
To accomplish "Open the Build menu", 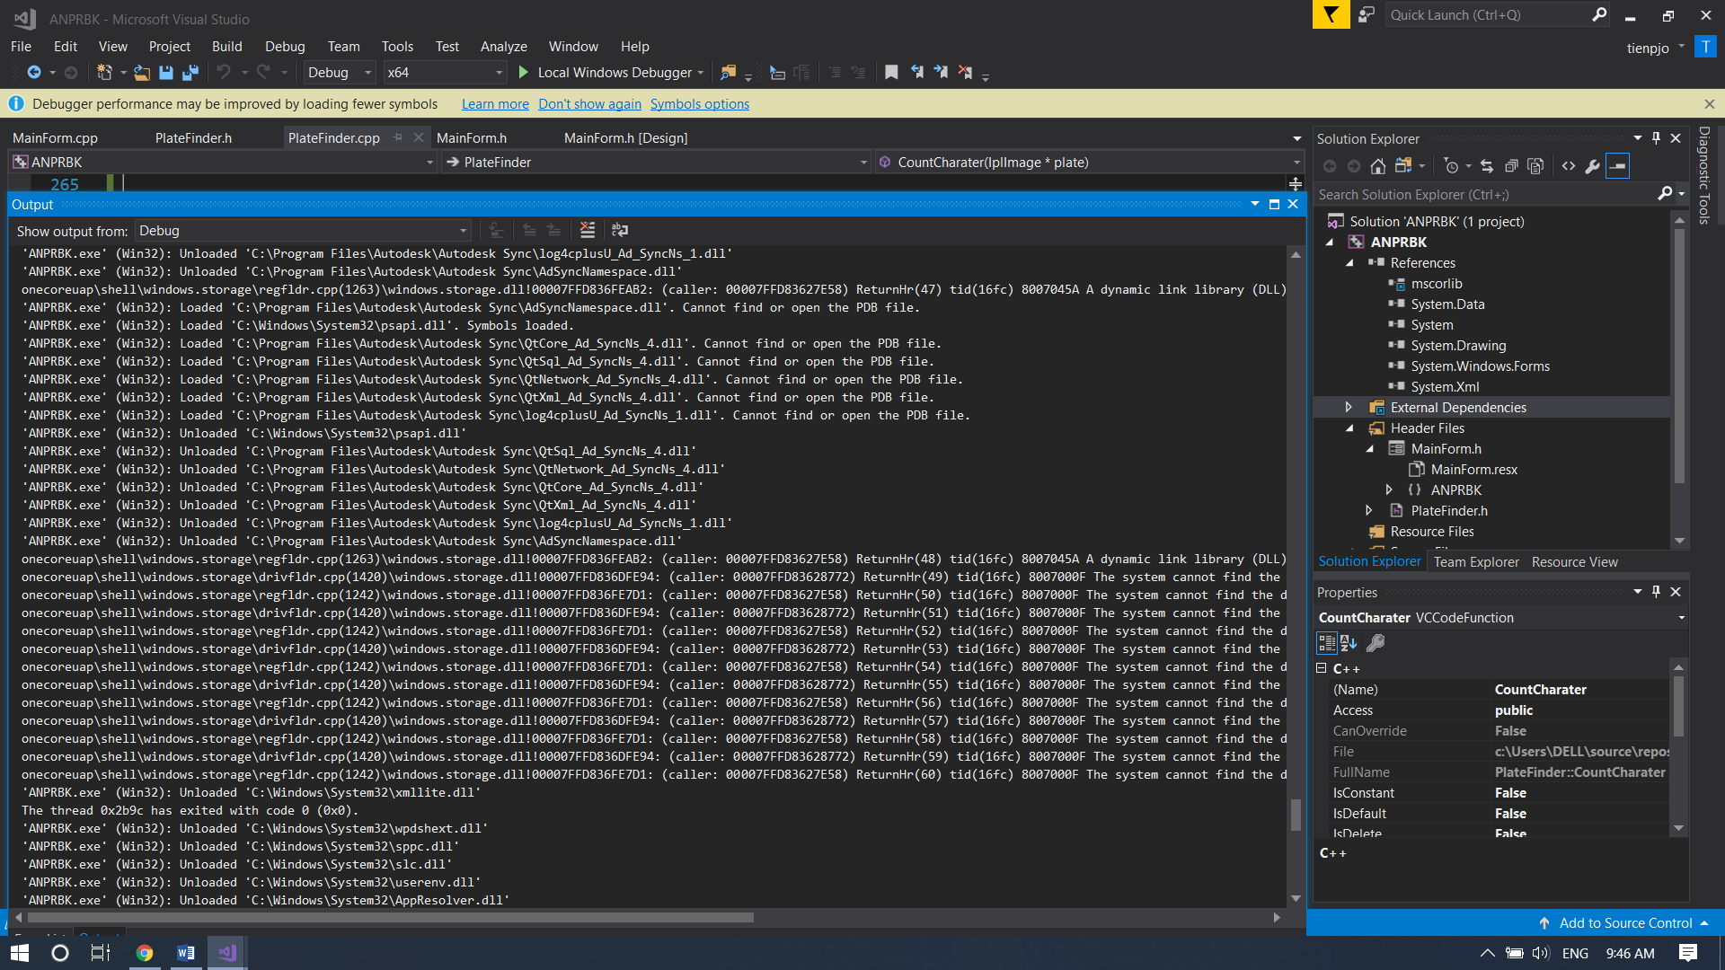I will 226,47.
